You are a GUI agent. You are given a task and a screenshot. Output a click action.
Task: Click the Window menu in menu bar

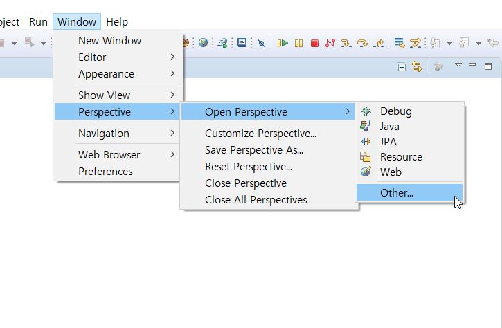point(77,21)
